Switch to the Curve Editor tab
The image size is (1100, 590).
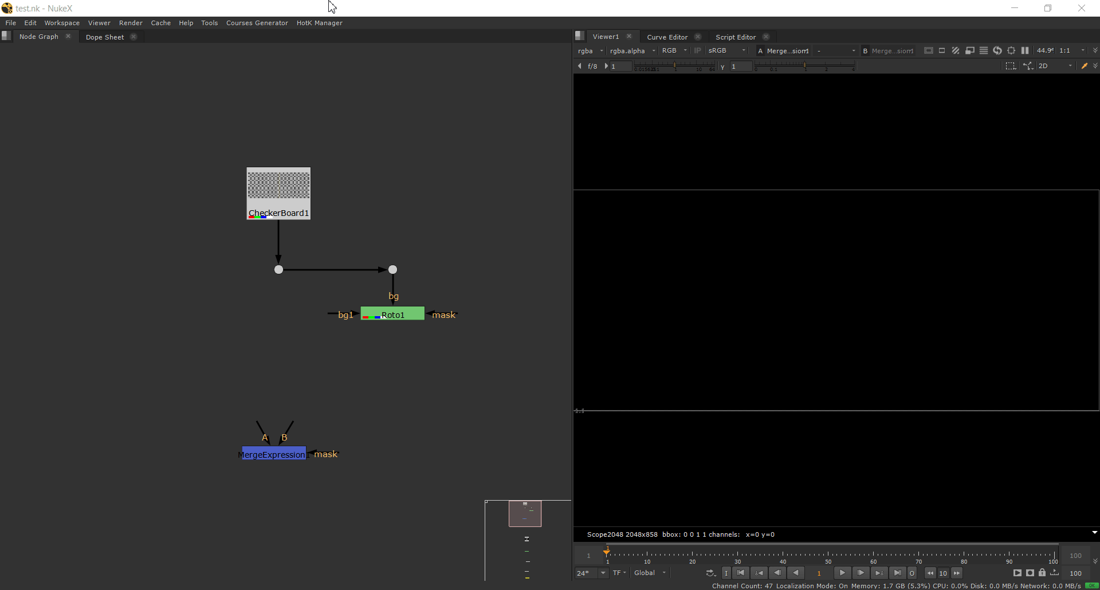[x=667, y=37]
